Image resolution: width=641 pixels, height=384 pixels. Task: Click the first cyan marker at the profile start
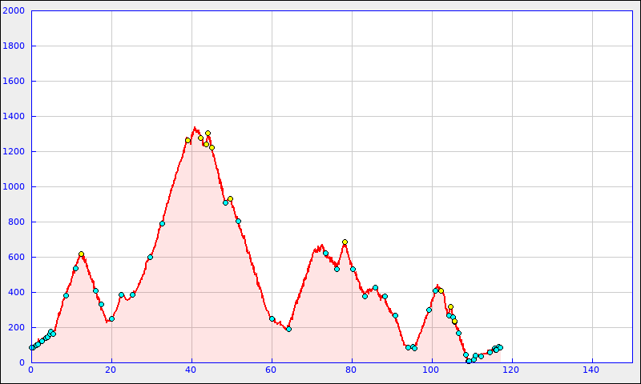32,347
